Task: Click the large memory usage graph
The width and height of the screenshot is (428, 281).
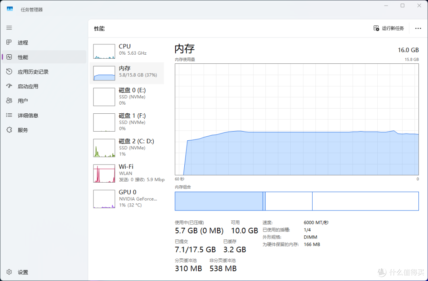Action: tap(297, 119)
